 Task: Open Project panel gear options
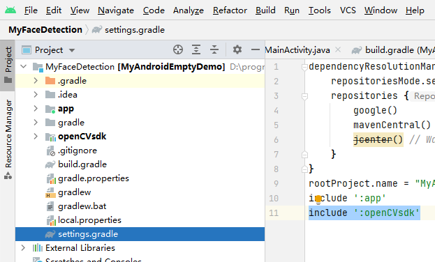pyautogui.click(x=237, y=50)
